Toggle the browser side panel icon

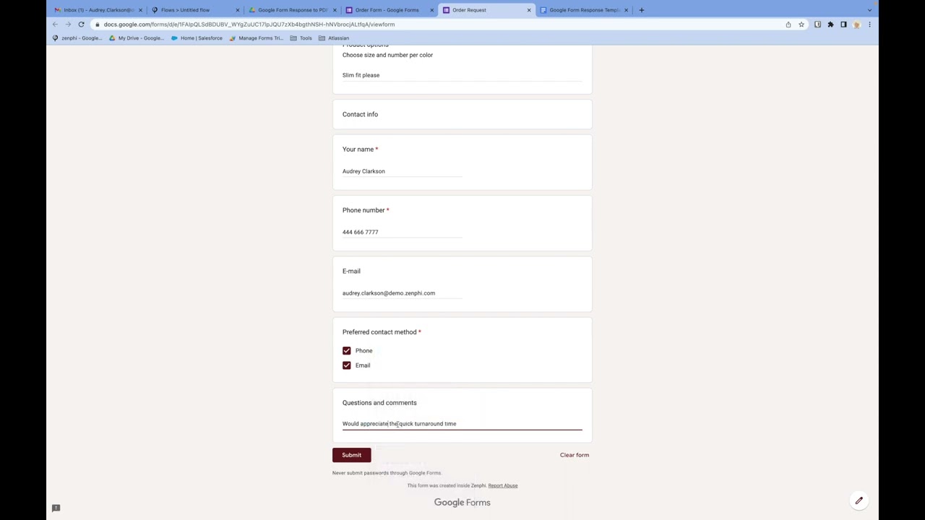(843, 25)
